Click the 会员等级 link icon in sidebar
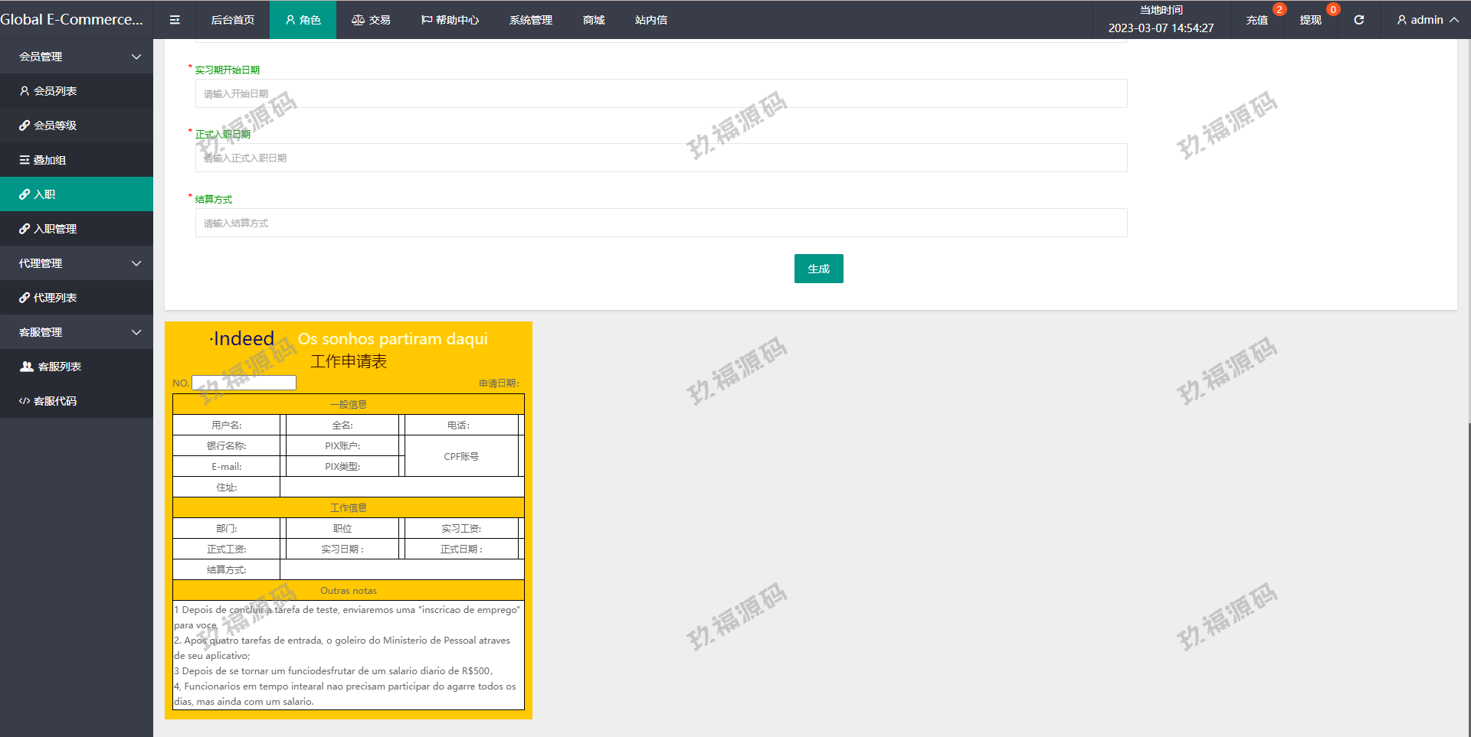The height and width of the screenshot is (737, 1471). coord(25,126)
